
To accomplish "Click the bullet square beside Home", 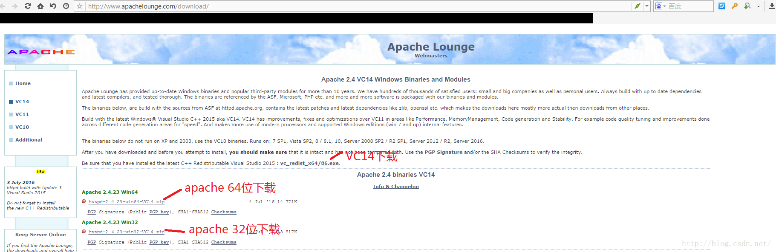I will tap(11, 83).
